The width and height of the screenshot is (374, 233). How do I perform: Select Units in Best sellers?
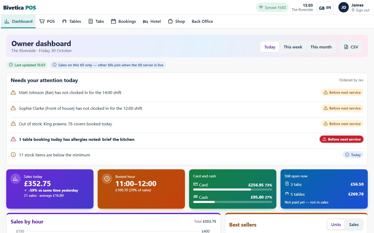pyautogui.click(x=336, y=224)
